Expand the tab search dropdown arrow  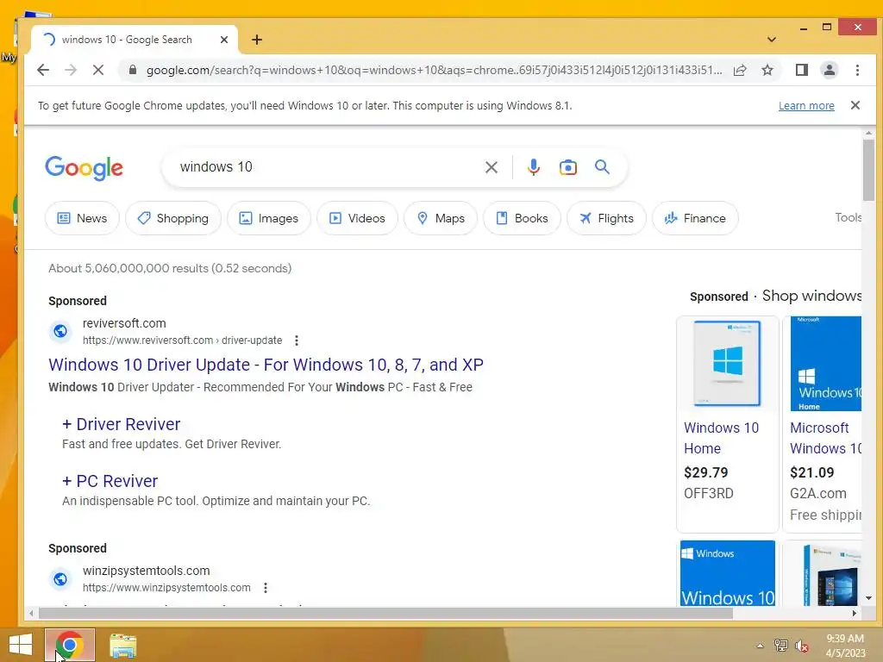[x=772, y=40]
